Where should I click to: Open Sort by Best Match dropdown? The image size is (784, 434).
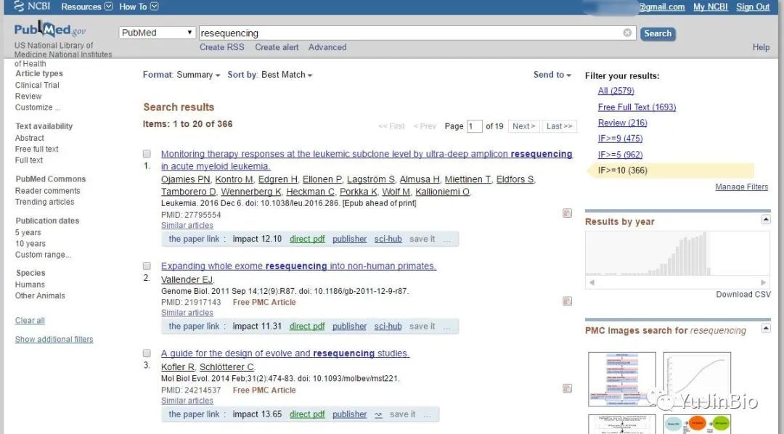pyautogui.click(x=270, y=75)
